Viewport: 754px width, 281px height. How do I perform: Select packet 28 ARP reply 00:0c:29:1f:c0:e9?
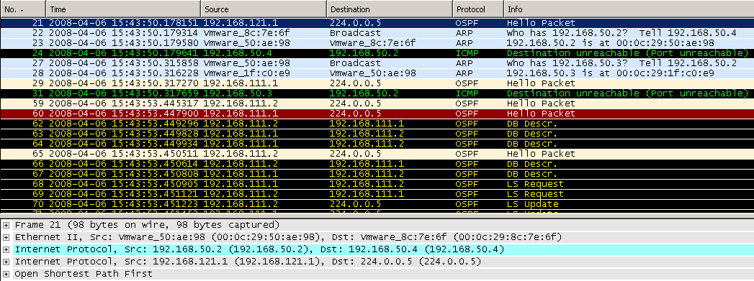tap(377, 73)
